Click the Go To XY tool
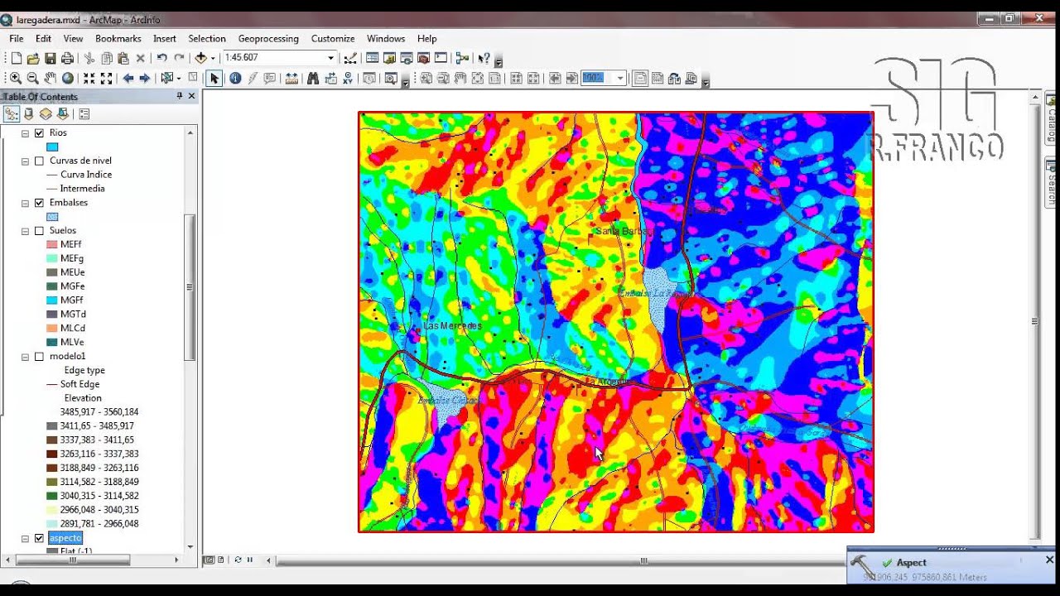Screen dimensions: 1060x596 348,78
